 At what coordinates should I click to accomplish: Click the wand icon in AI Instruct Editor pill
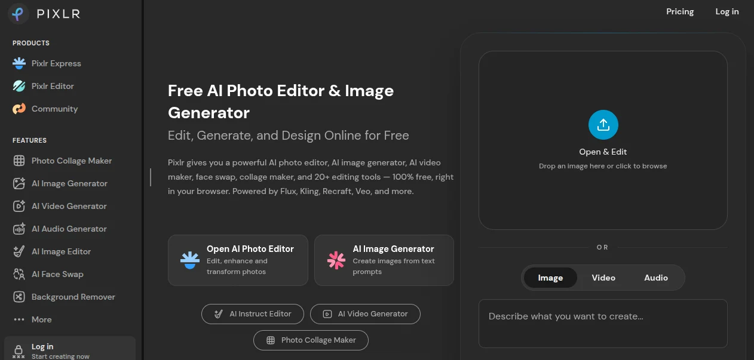(x=219, y=314)
